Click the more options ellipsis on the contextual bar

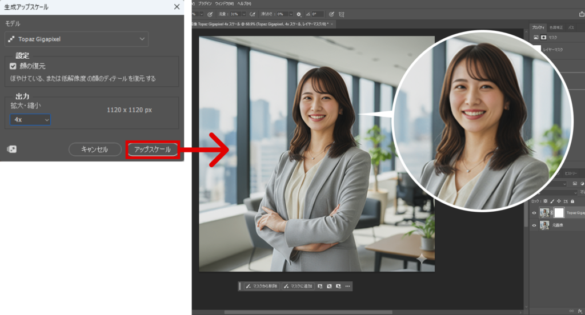[347, 286]
